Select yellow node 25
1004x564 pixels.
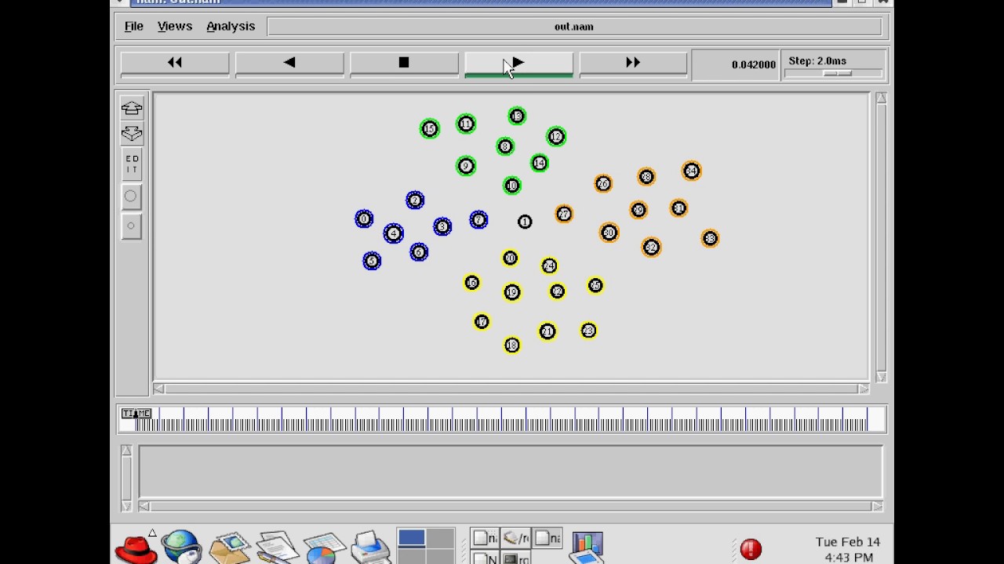point(595,286)
